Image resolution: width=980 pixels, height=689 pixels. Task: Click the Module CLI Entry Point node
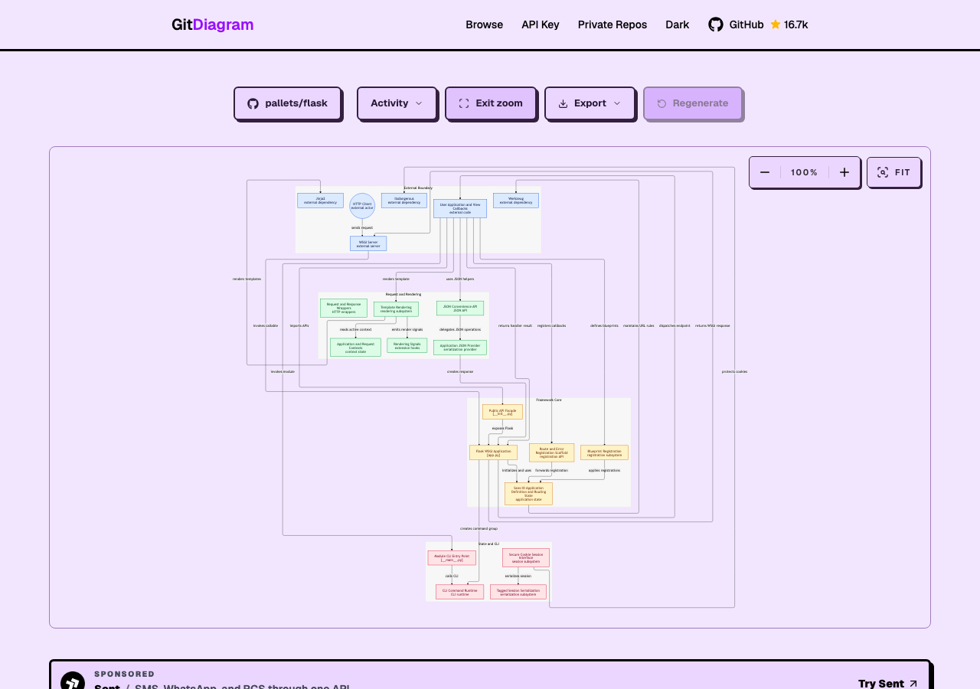pos(452,558)
